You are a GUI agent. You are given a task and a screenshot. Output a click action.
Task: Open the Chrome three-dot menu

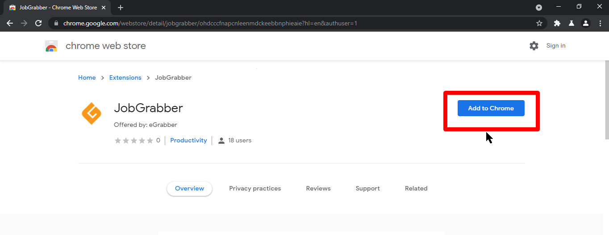coord(600,23)
